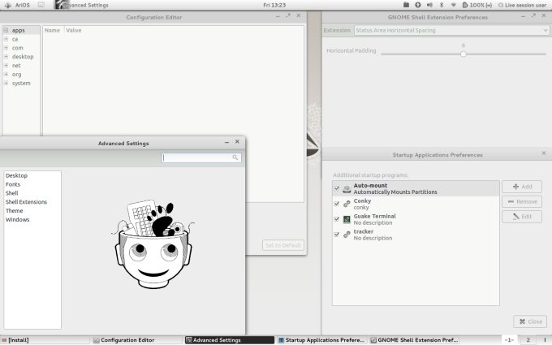Click the Advanced Settings app menu in top bar
552x345 pixels.
coord(82,5)
